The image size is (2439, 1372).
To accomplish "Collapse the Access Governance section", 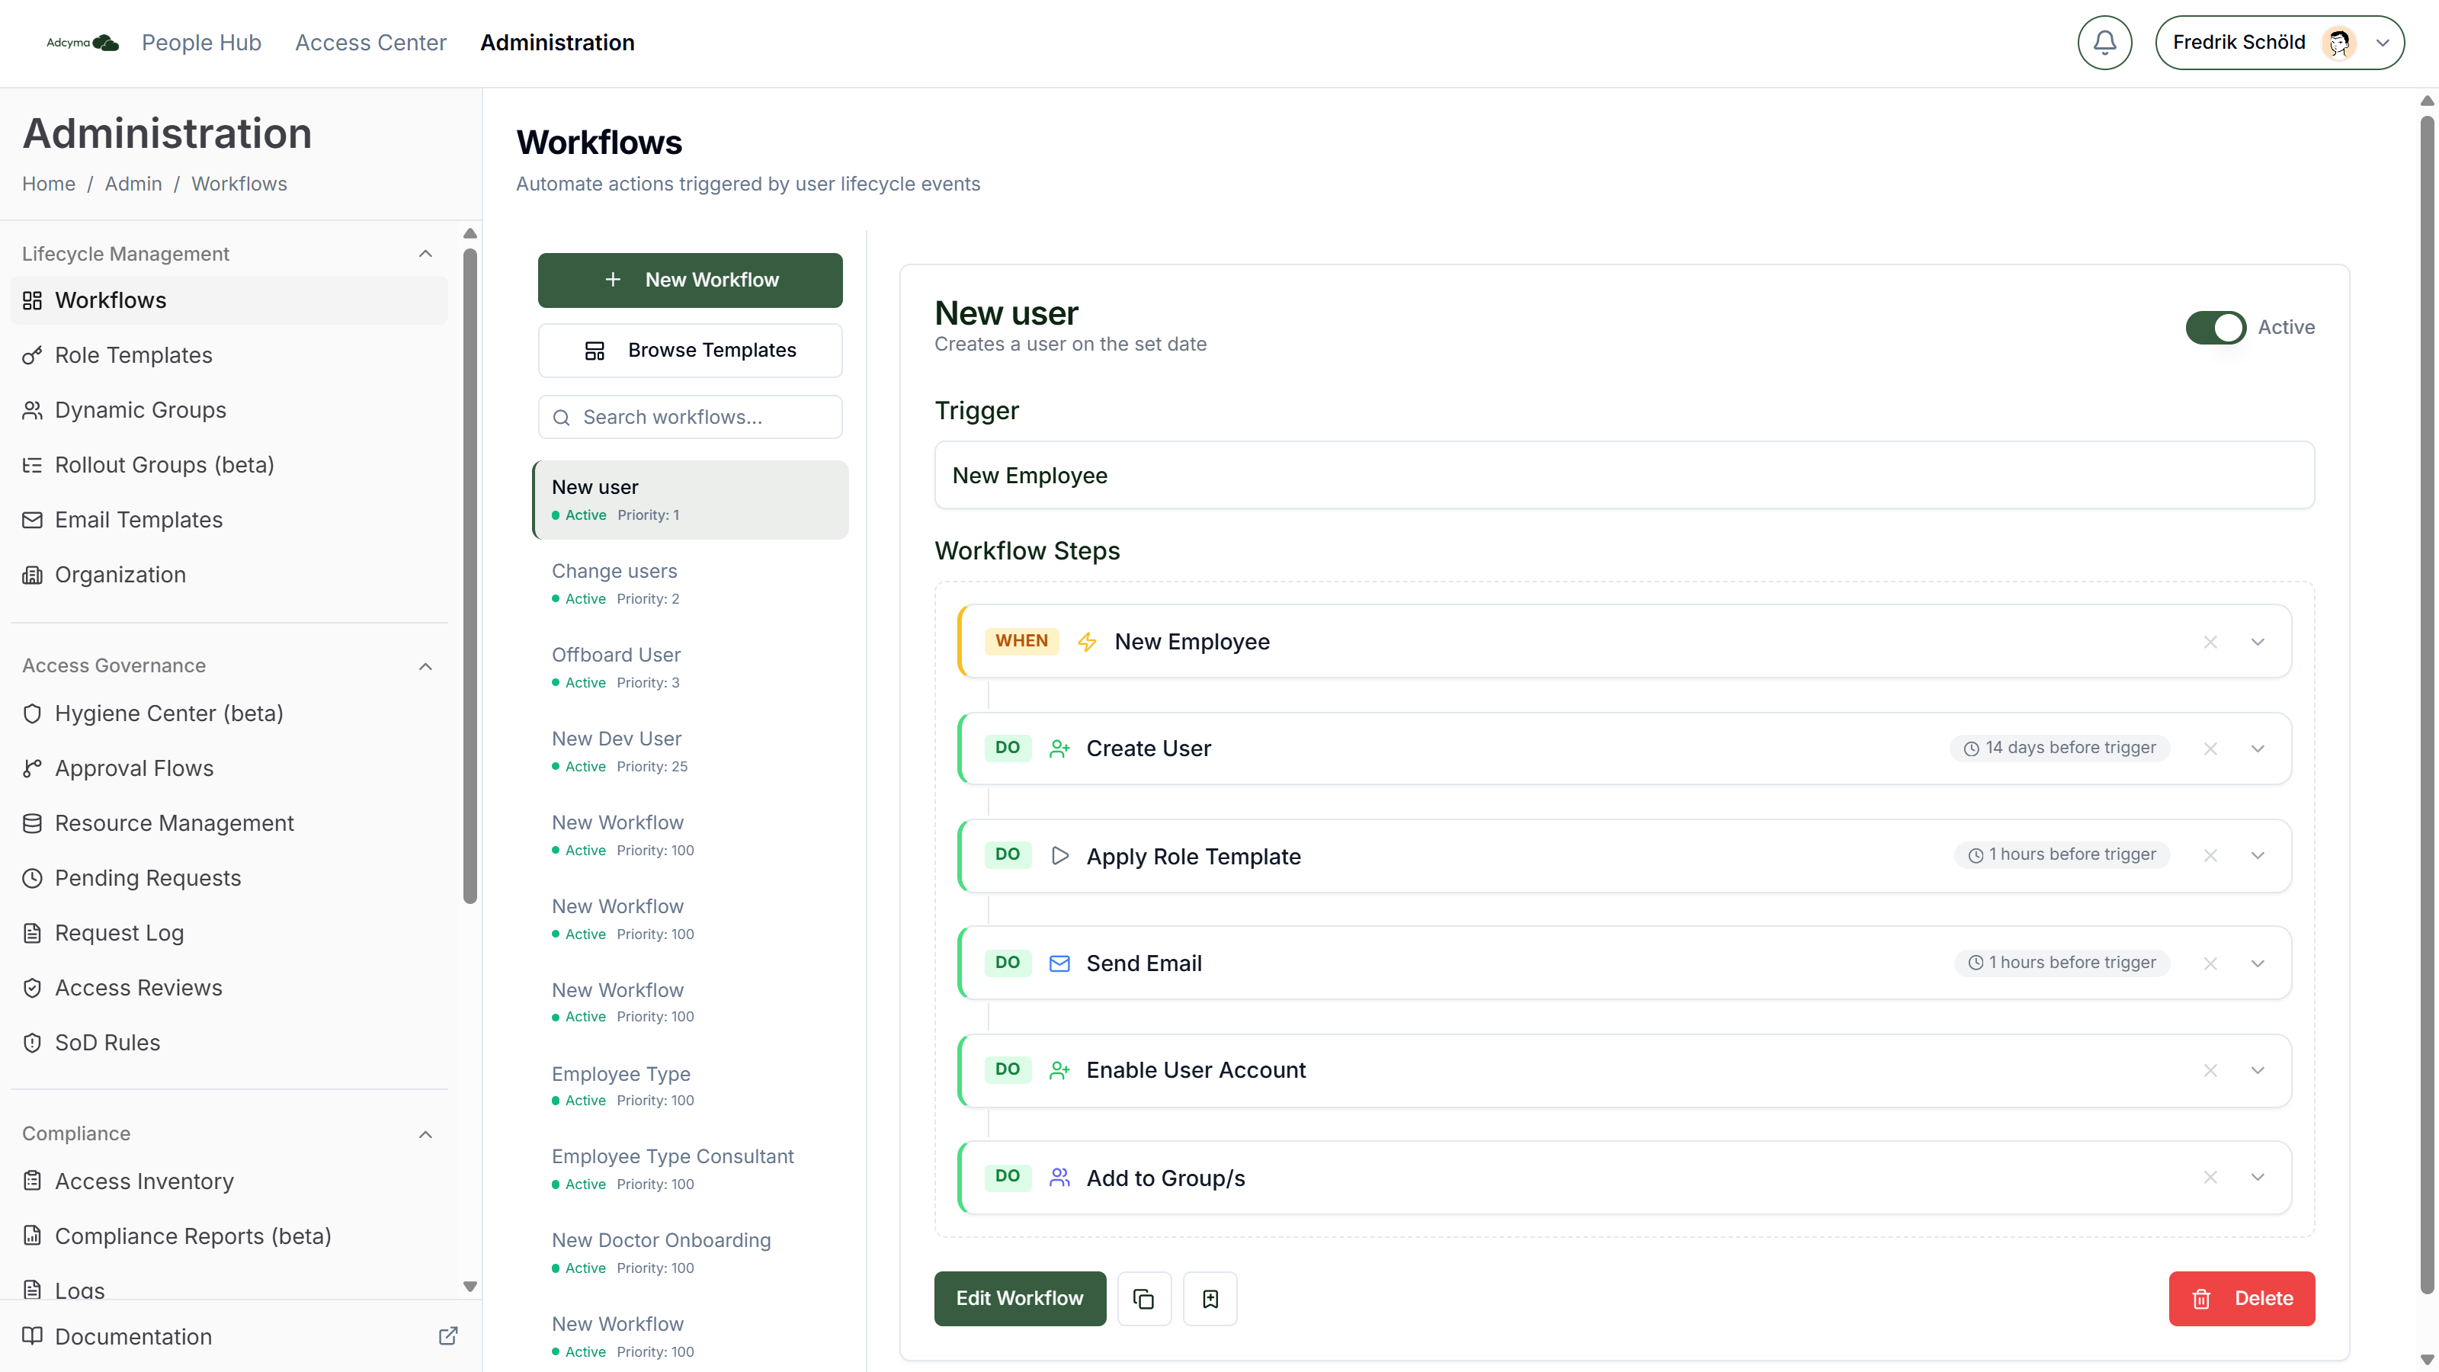I will (x=425, y=665).
